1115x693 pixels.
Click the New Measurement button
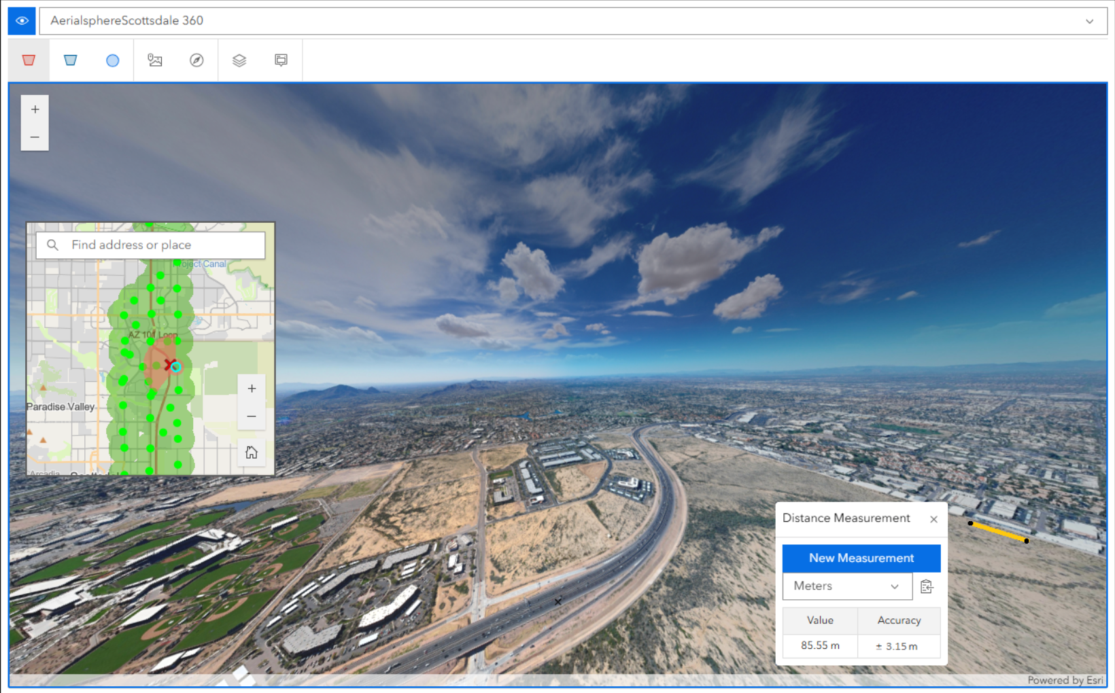pos(861,558)
